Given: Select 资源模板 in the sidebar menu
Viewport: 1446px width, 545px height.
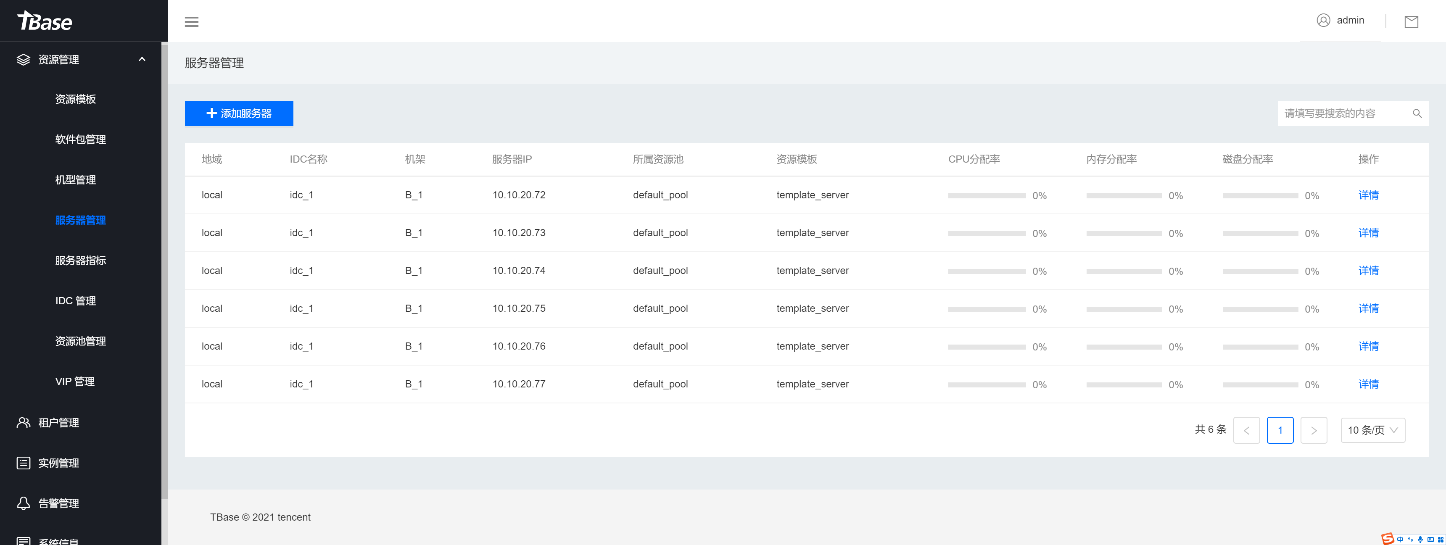Looking at the screenshot, I should pyautogui.click(x=76, y=99).
